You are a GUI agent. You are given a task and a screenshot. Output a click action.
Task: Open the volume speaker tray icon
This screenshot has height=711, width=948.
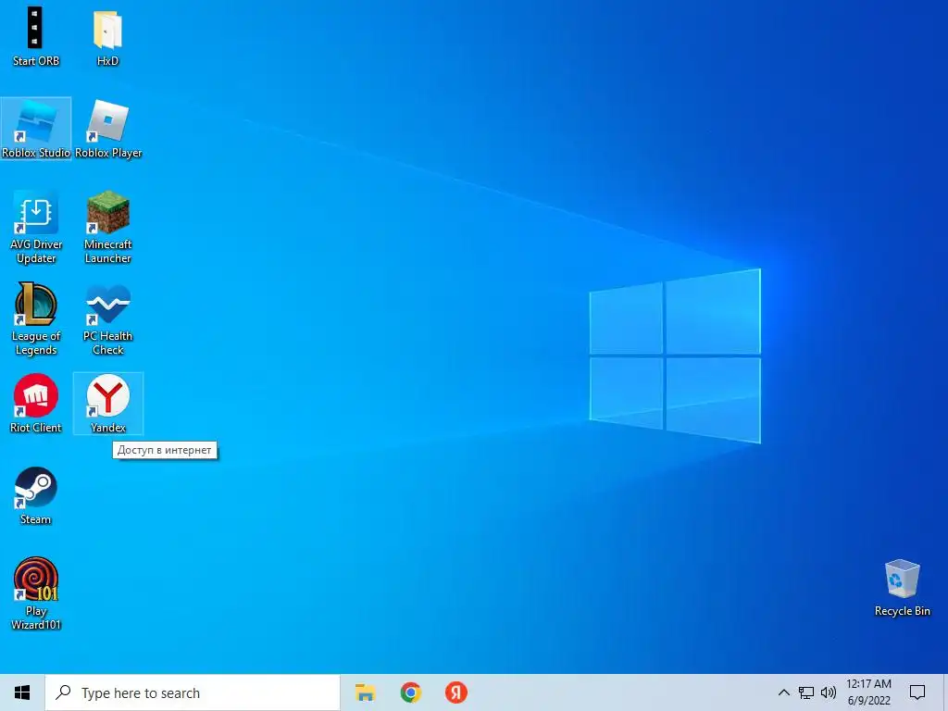(x=829, y=692)
